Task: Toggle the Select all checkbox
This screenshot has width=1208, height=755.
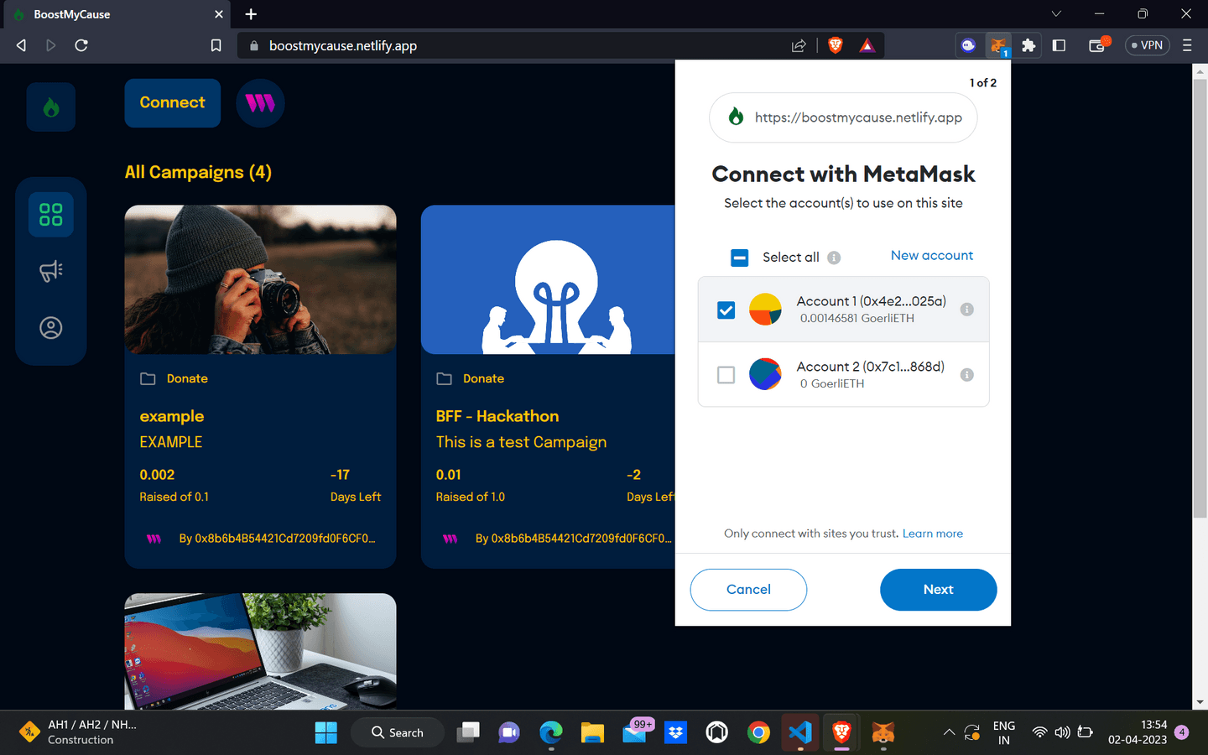Action: coord(739,258)
